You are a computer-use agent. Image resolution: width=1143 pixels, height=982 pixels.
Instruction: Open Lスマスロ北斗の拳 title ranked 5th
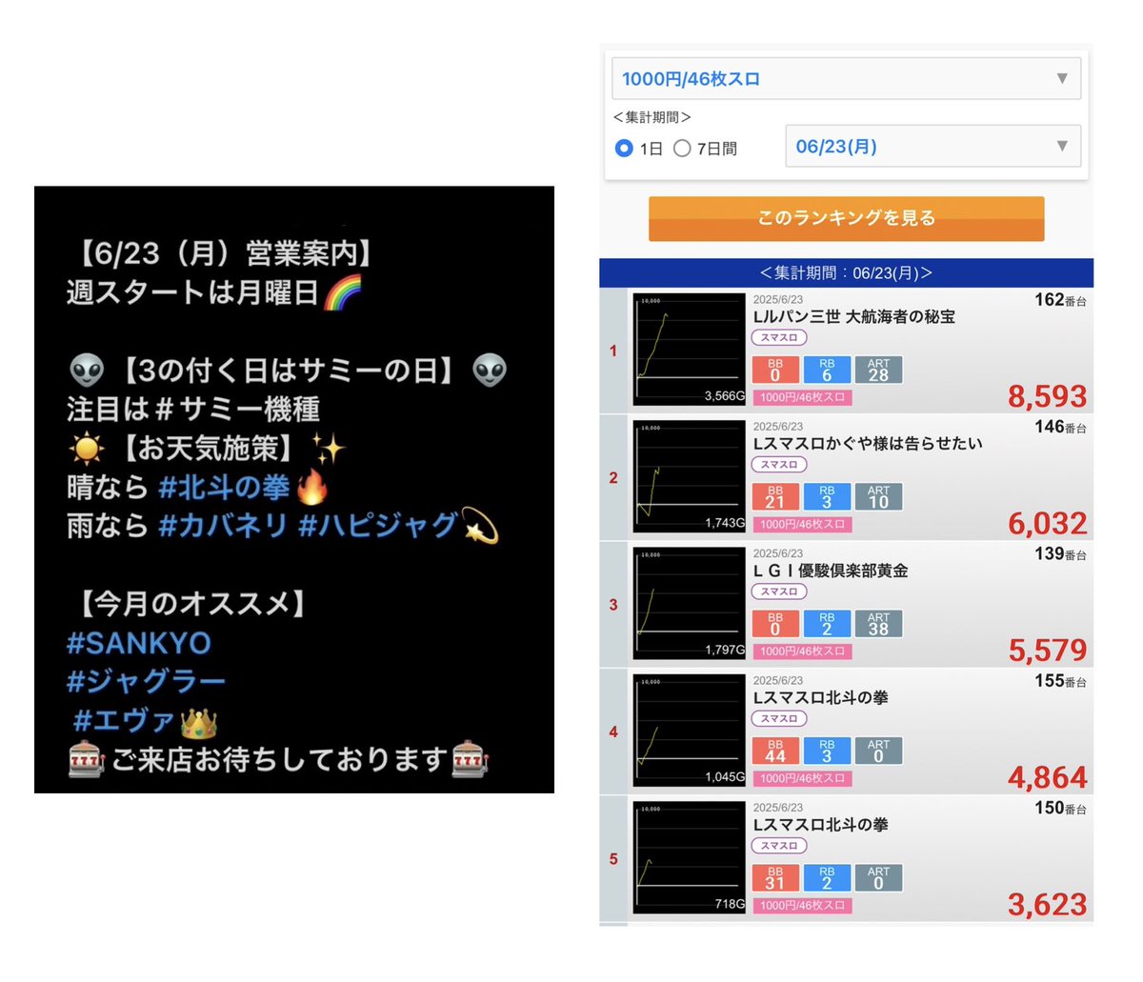point(820,825)
